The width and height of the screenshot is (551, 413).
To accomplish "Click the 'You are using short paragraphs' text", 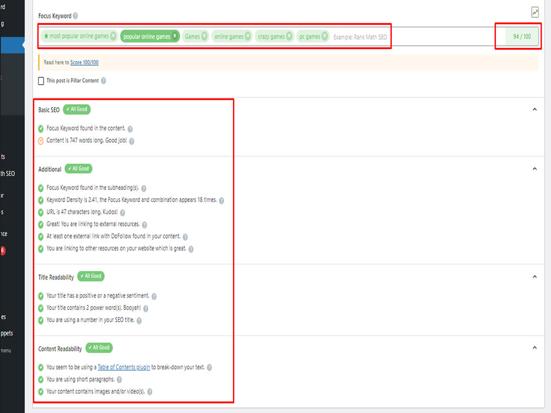I will point(80,379).
